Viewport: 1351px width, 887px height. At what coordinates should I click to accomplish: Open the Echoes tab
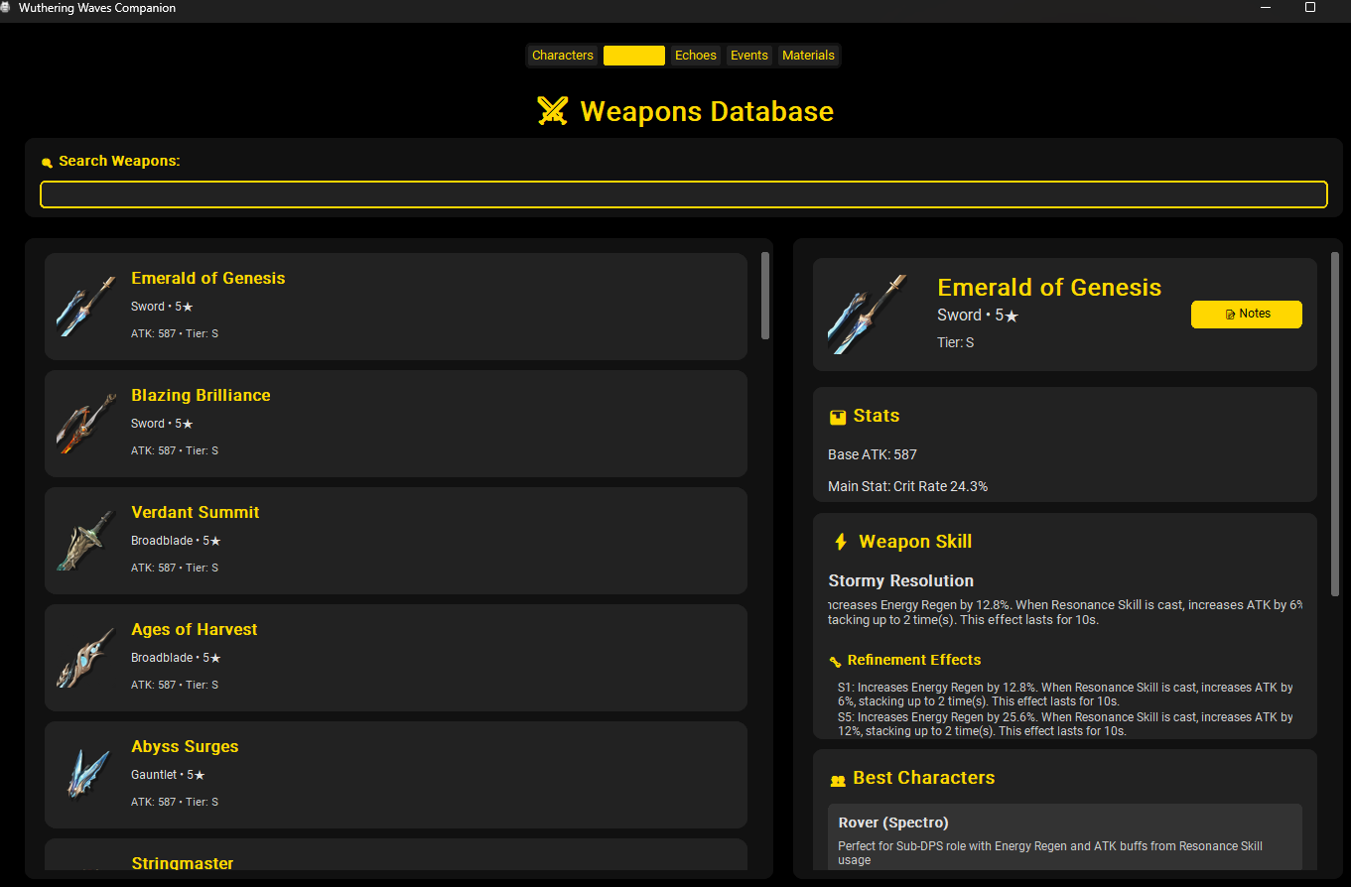pyautogui.click(x=696, y=56)
